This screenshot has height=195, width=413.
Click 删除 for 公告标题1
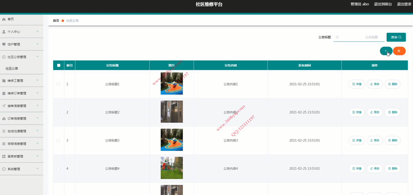pos(393,84)
